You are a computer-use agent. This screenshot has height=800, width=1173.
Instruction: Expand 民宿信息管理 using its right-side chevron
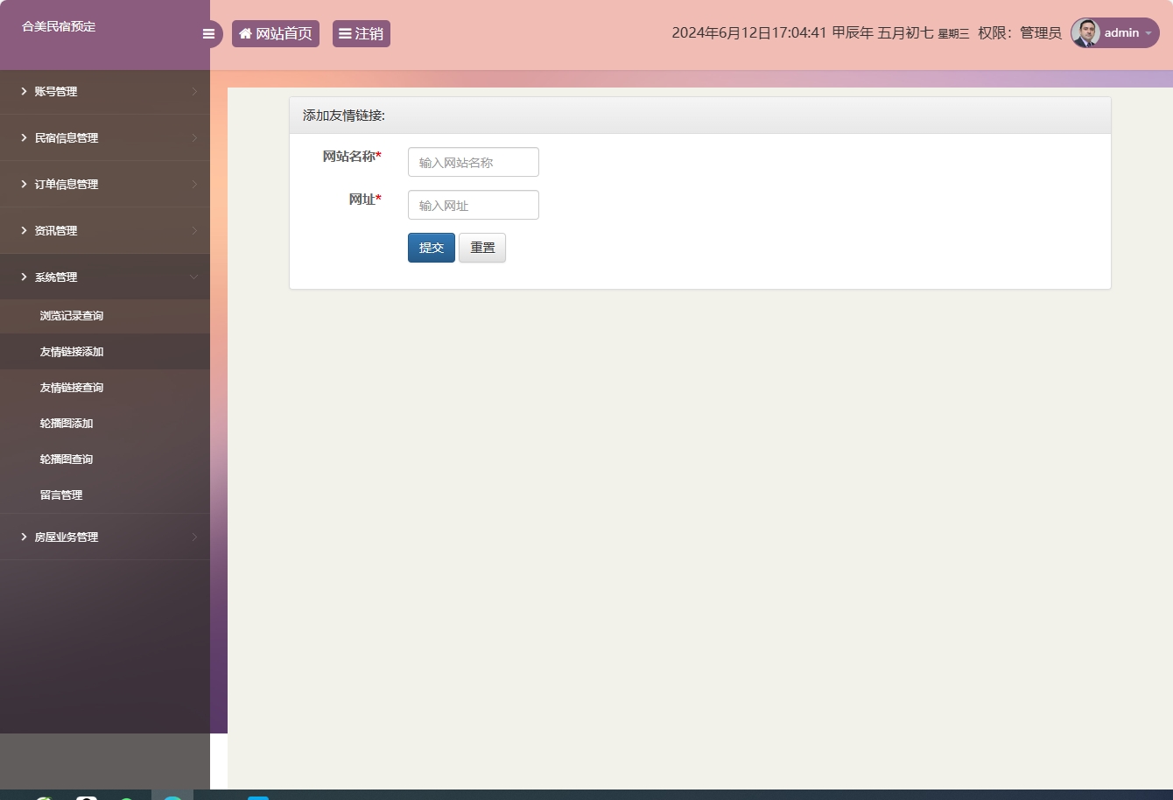coord(194,137)
